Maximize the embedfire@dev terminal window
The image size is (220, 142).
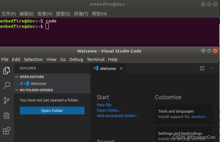209,4
